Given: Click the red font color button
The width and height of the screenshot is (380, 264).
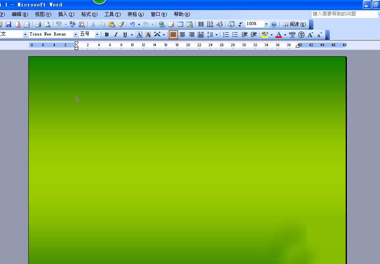Looking at the screenshot, I should (279, 35).
